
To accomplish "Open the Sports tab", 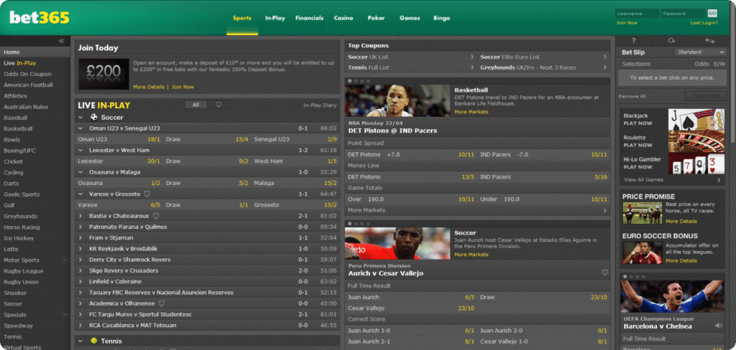I will tap(242, 18).
